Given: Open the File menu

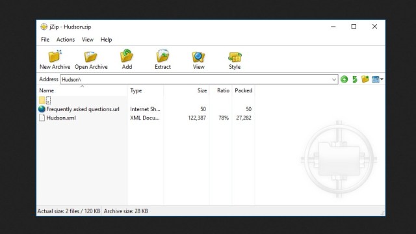Looking at the screenshot, I should tap(45, 40).
